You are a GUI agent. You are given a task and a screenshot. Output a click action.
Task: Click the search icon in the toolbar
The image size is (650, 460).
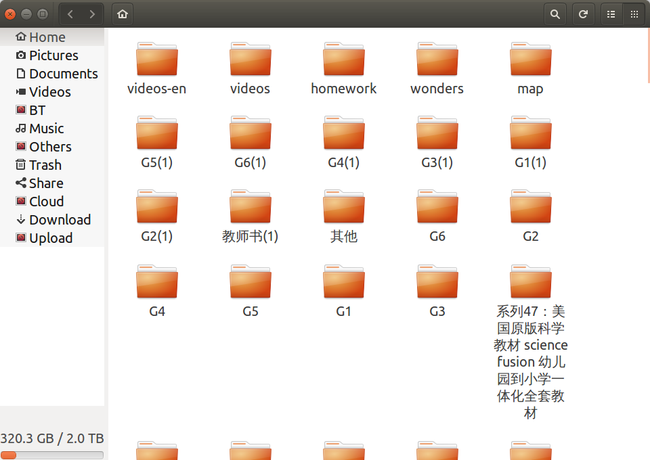555,14
